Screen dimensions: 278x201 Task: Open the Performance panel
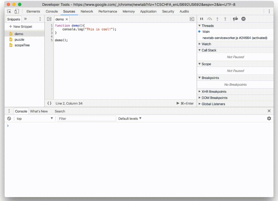[x=108, y=11]
